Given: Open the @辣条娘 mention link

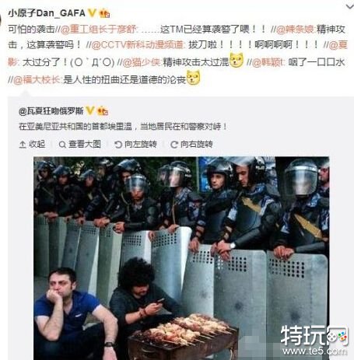Looking at the screenshot, I should 296,30.
